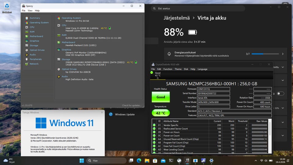Click Operating System heading link in Speccy summary

coord(71,18)
